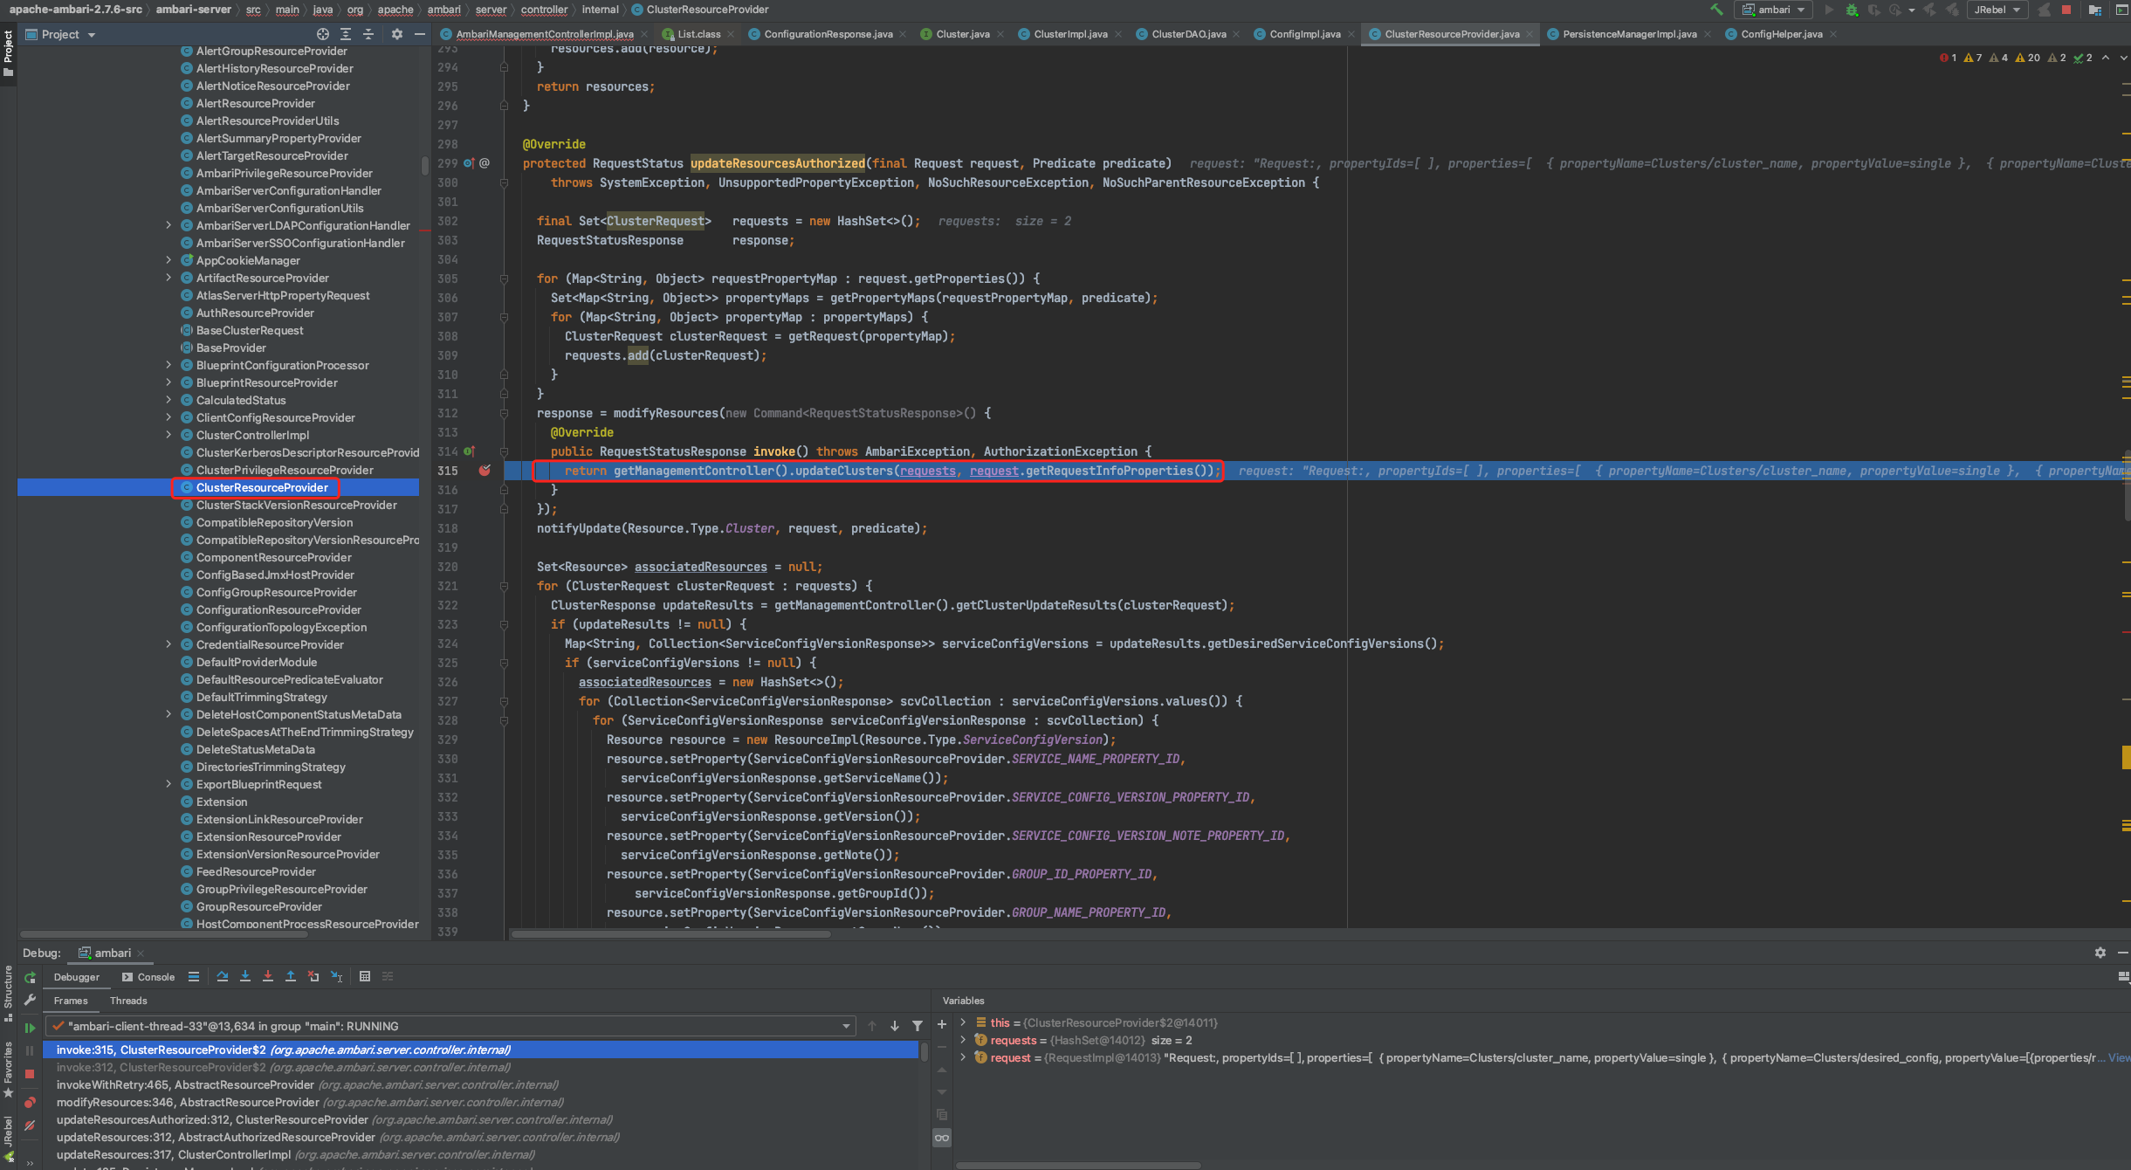2131x1170 pixels.
Task: Click Step Over in debugger toolbar
Action: pyautogui.click(x=223, y=976)
